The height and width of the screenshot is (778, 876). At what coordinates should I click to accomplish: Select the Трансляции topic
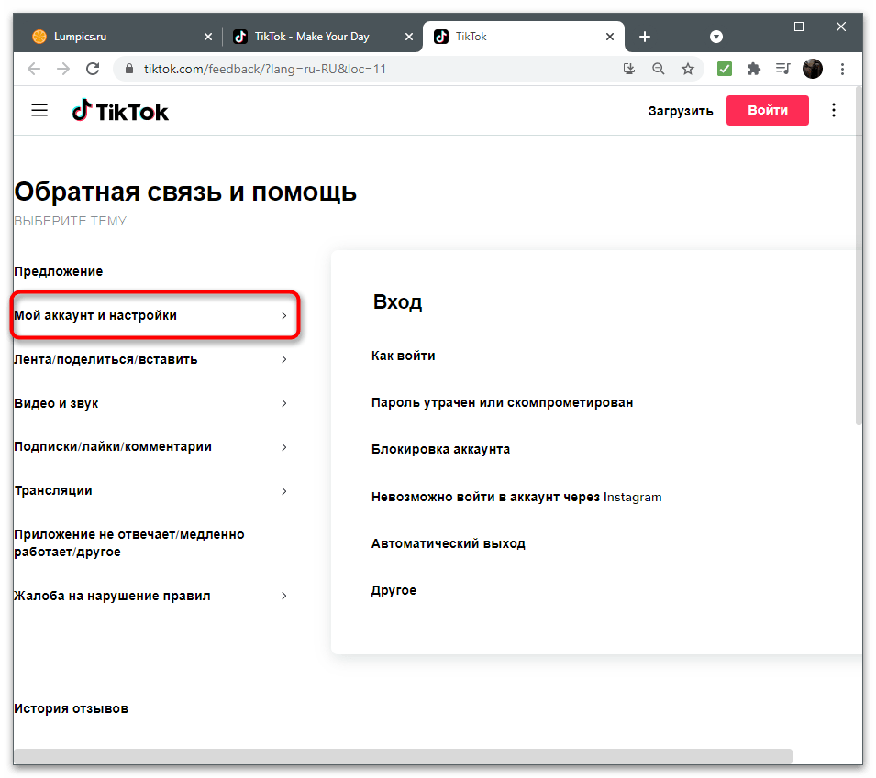[x=53, y=490]
